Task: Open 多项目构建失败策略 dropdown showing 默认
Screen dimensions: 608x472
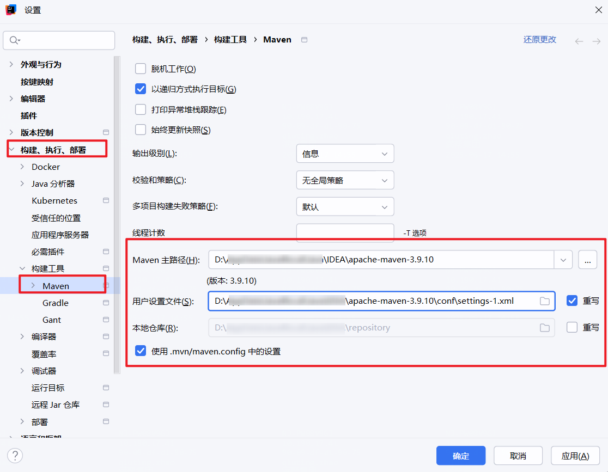Action: click(x=345, y=206)
